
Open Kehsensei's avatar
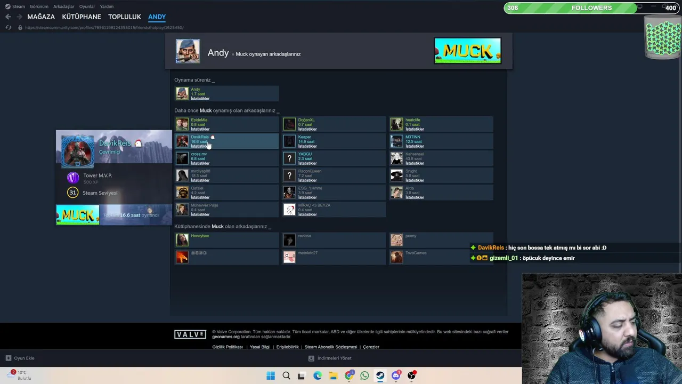click(x=396, y=158)
